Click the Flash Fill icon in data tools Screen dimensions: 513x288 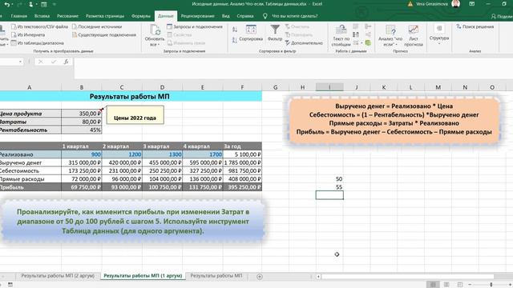click(x=356, y=26)
